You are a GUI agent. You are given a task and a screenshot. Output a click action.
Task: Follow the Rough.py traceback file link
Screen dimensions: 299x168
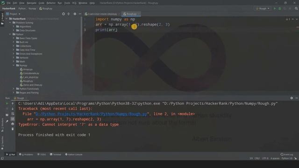91,114
